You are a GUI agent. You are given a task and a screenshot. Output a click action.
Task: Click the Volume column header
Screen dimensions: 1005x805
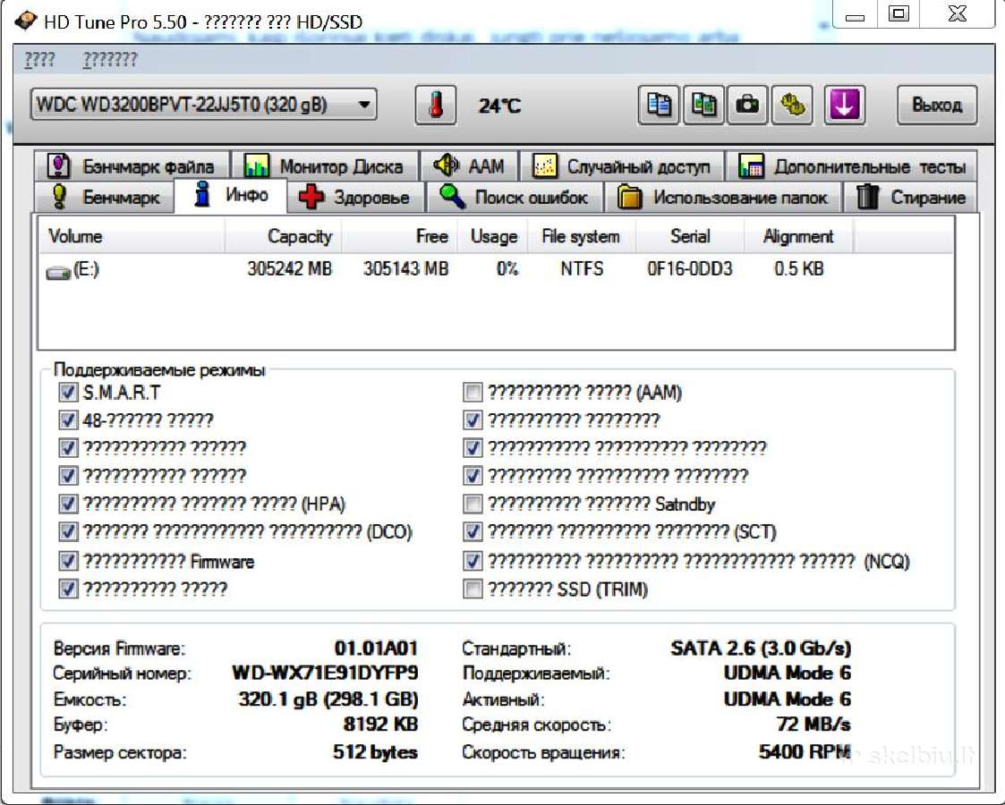(132, 236)
